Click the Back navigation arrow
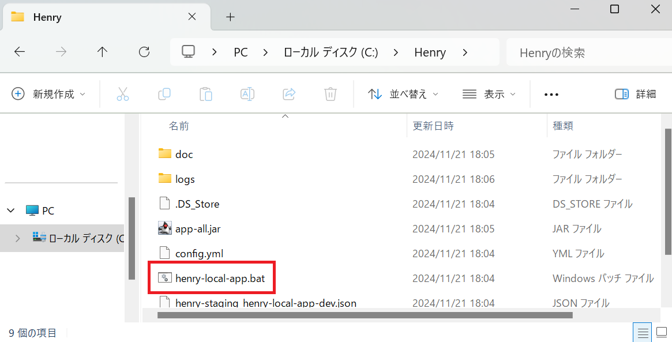 20,52
